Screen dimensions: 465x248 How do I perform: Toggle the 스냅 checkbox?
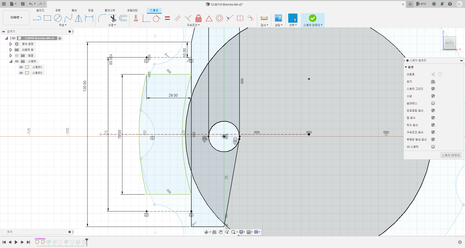(433, 96)
